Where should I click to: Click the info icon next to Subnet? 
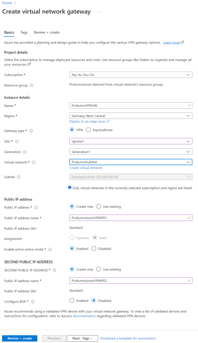(19, 177)
